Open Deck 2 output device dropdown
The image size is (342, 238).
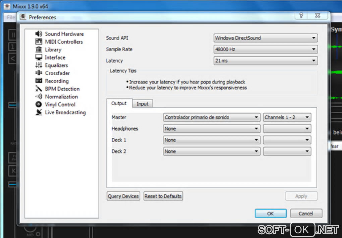[x=212, y=151]
